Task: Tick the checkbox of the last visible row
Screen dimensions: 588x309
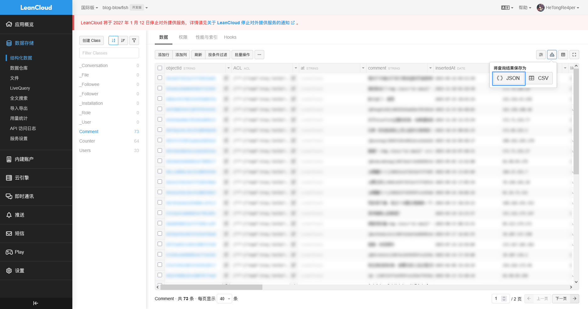Action: [160, 275]
